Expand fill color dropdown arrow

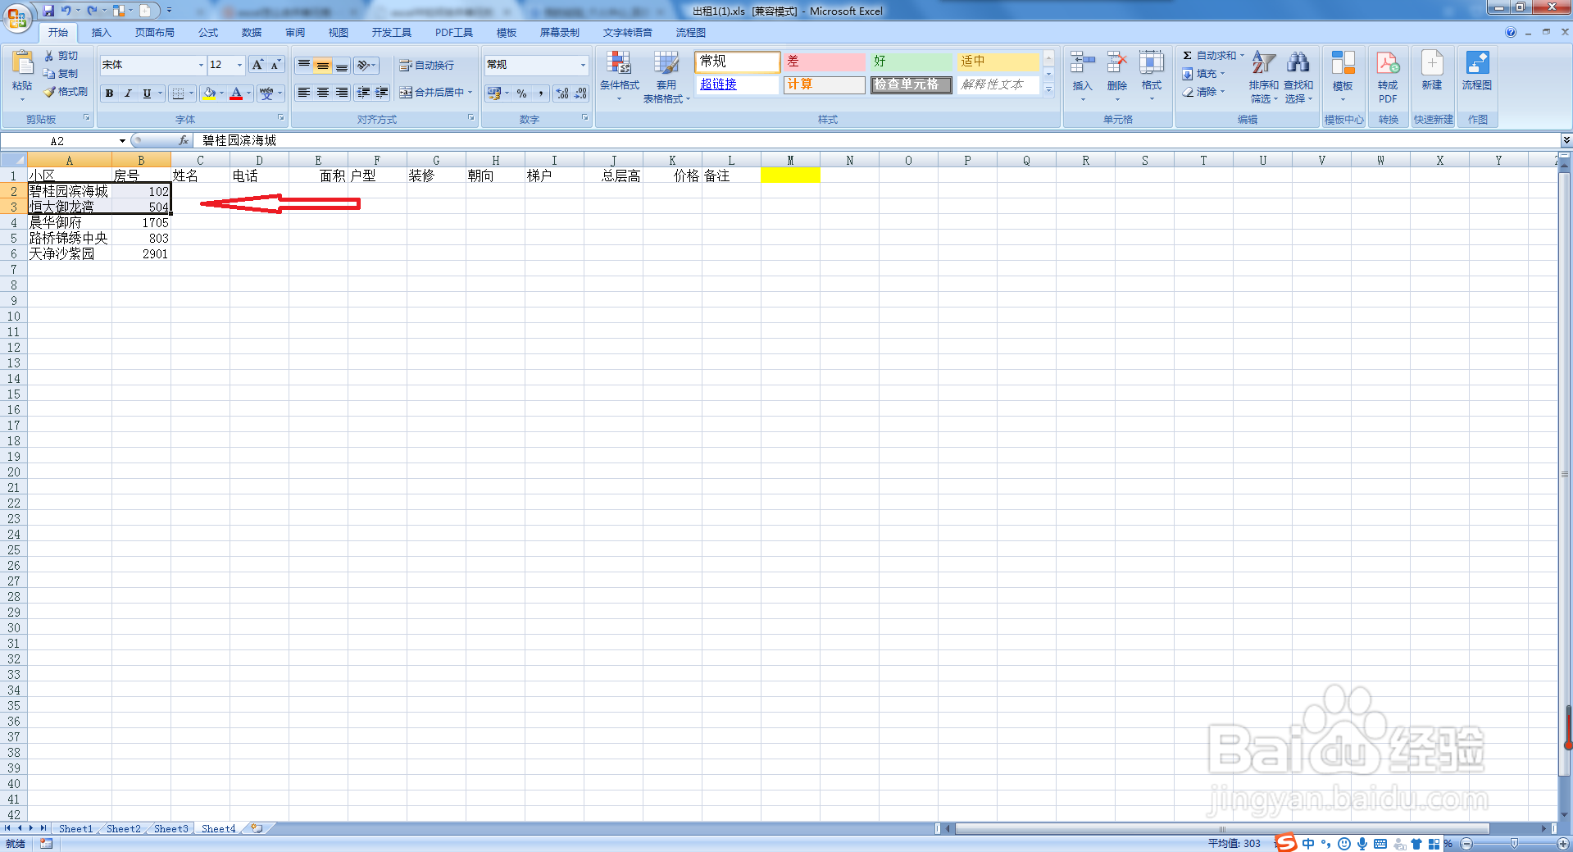pyautogui.click(x=222, y=93)
